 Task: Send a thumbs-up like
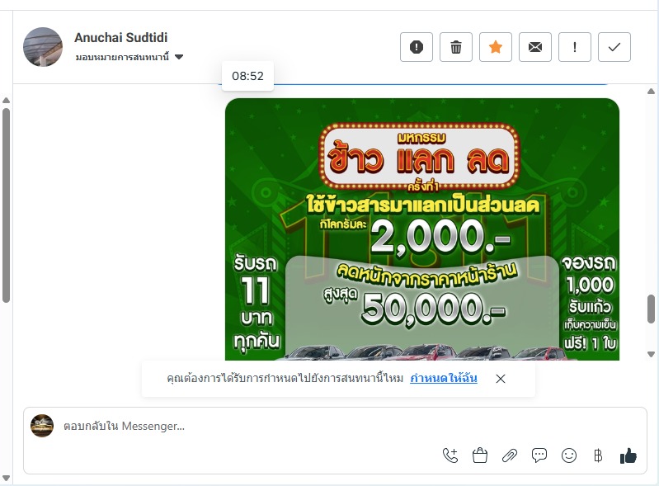[x=628, y=455]
